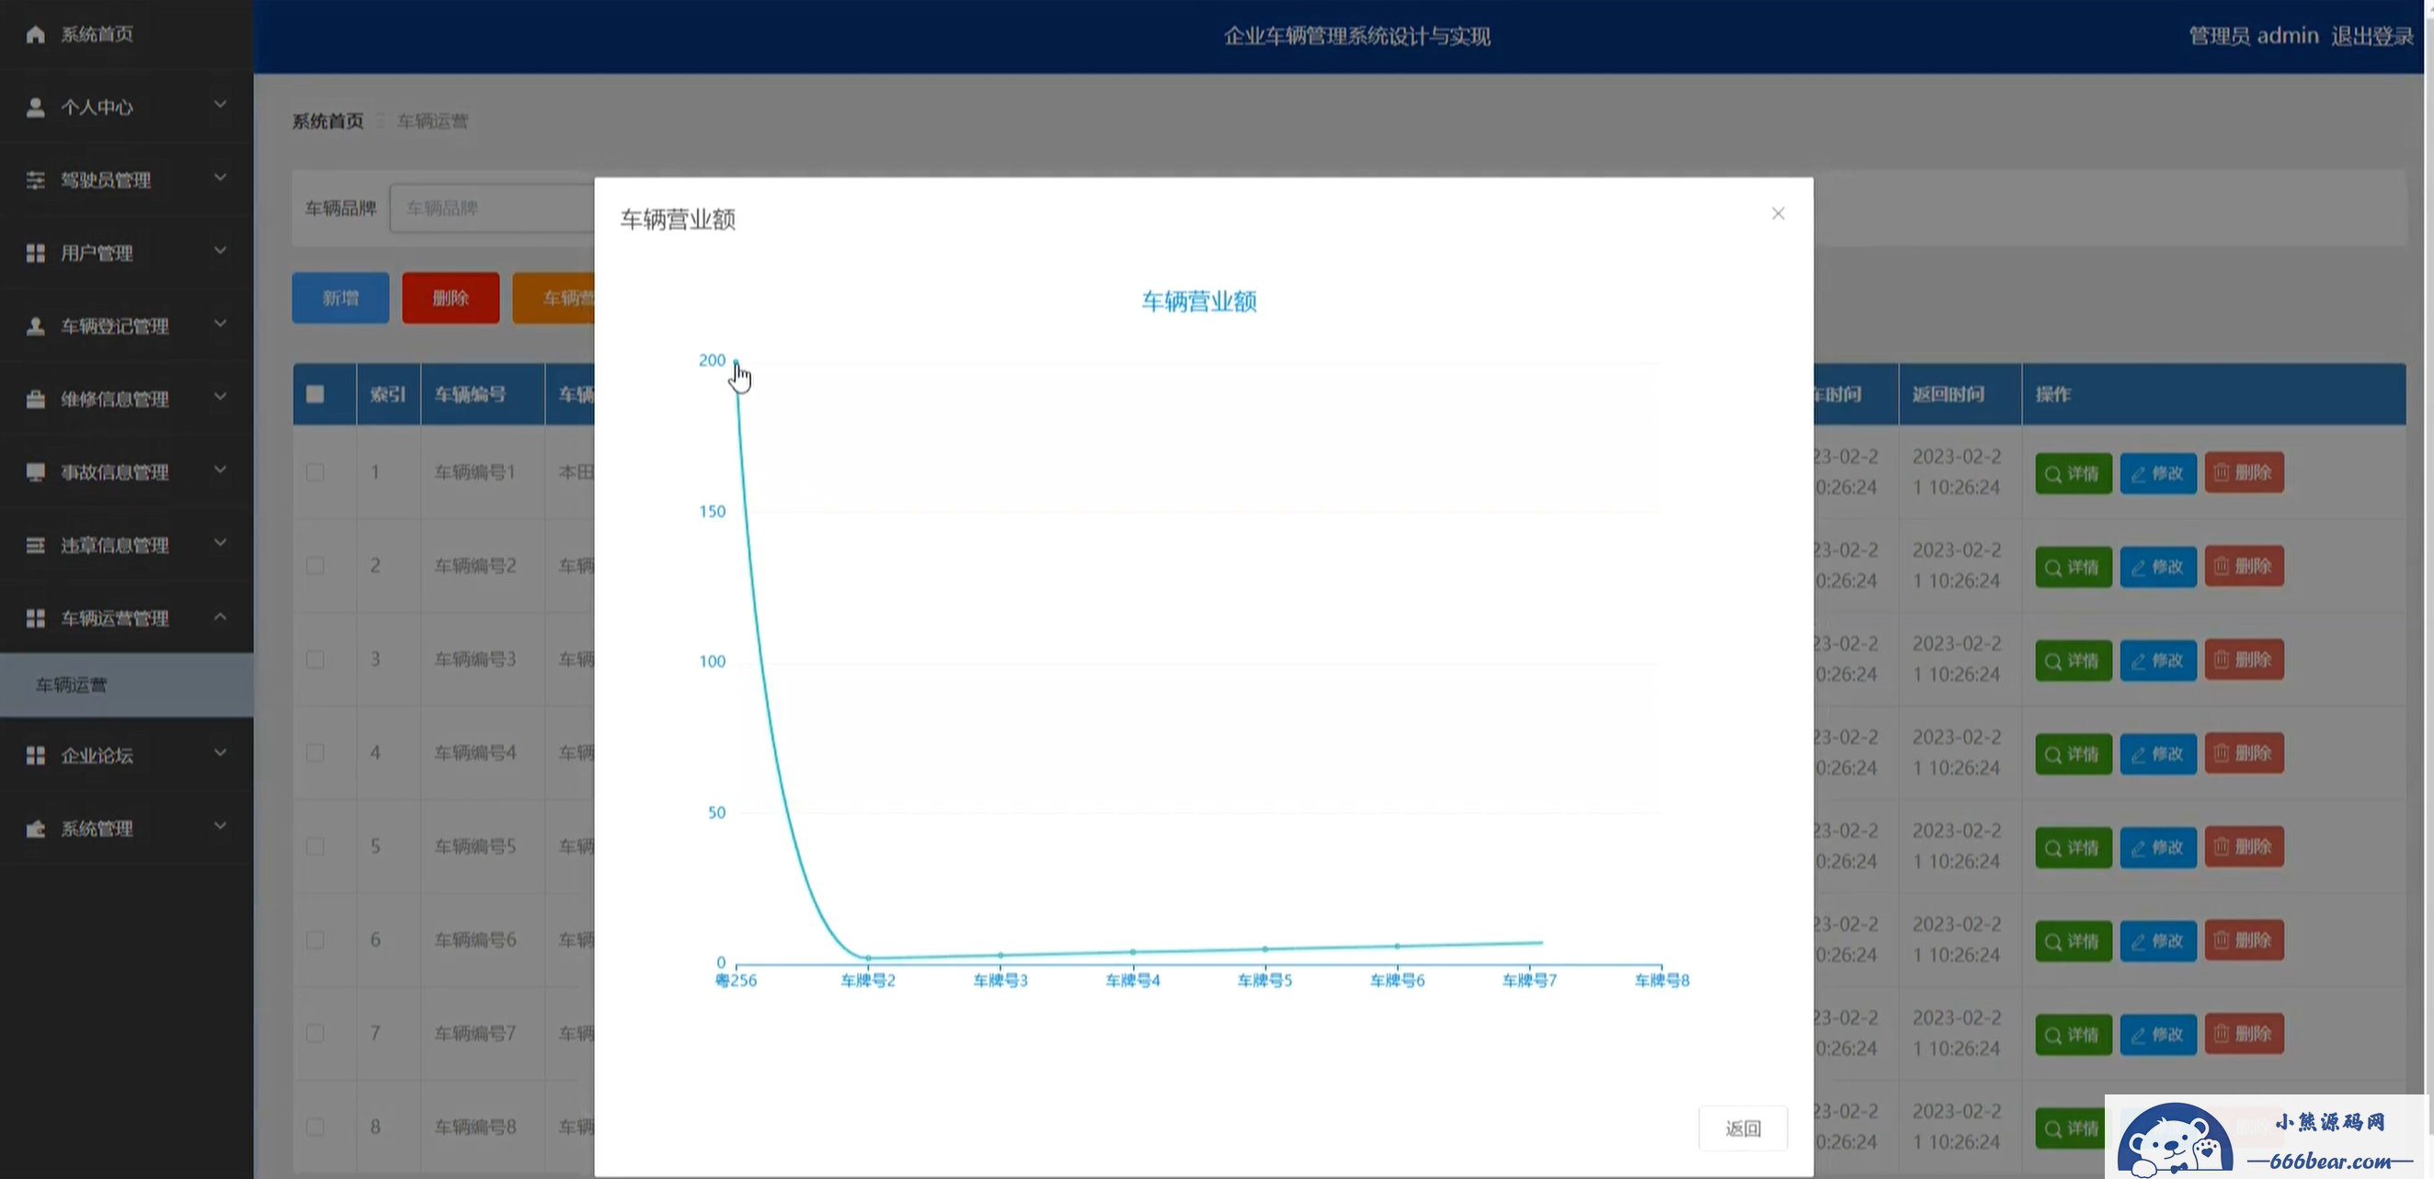Expand the 违章信息管理 chevron
Image resolution: width=2434 pixels, height=1179 pixels.
coord(220,543)
